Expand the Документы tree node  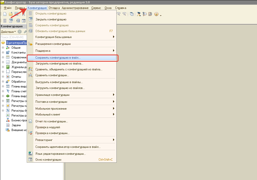3,62
